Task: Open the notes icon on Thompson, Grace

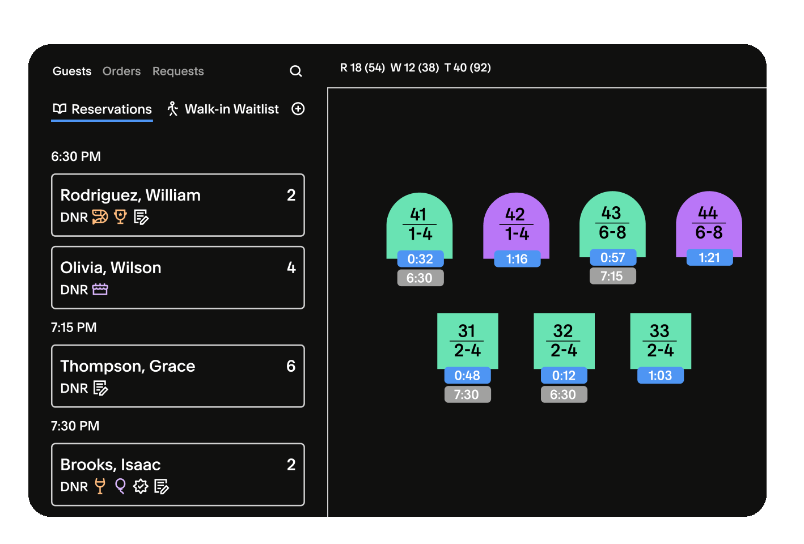Action: click(100, 388)
